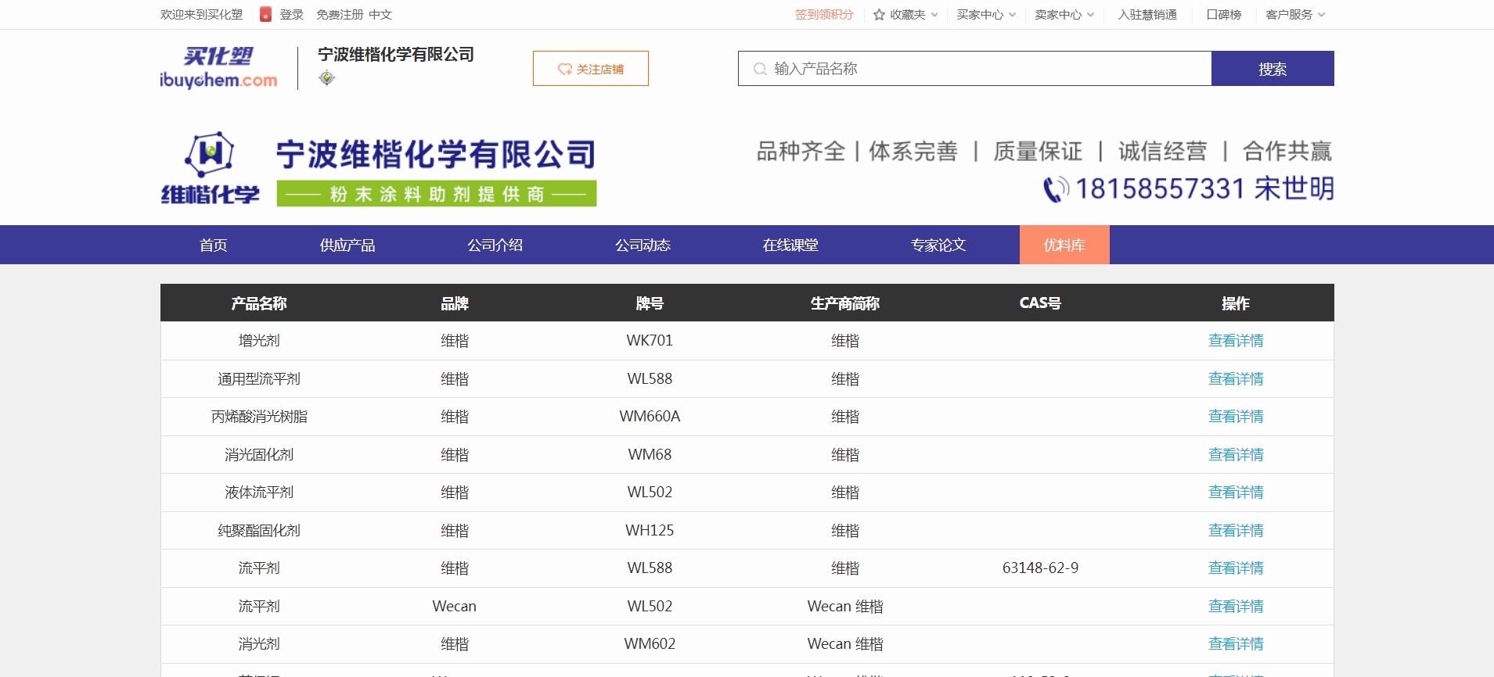Click 查看详情 for WH125 row
Screen dimensions: 1494x677
click(x=1236, y=531)
